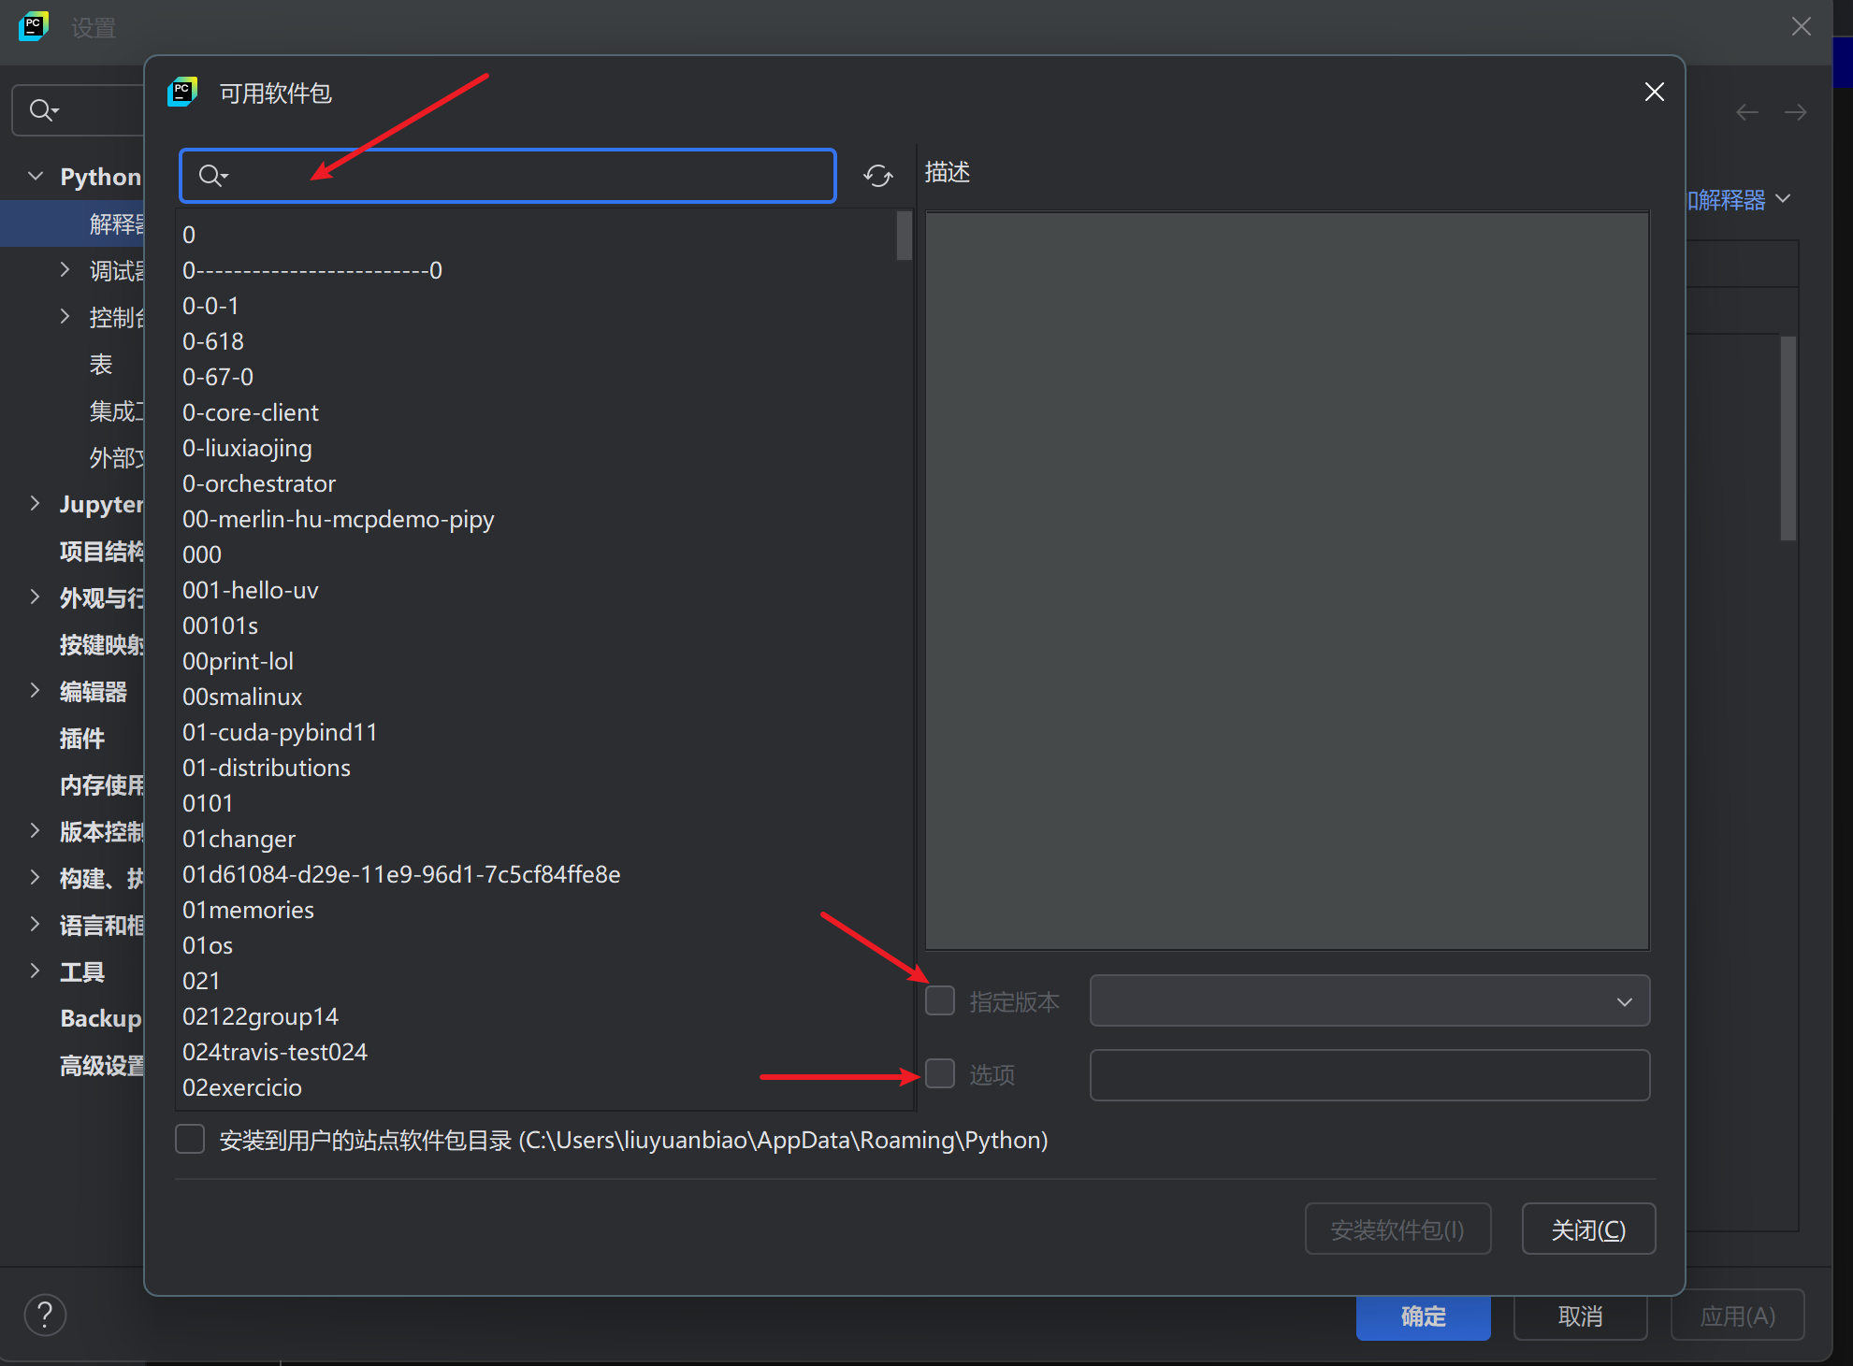
Task: Click the back navigation arrow in settings
Action: click(1746, 113)
